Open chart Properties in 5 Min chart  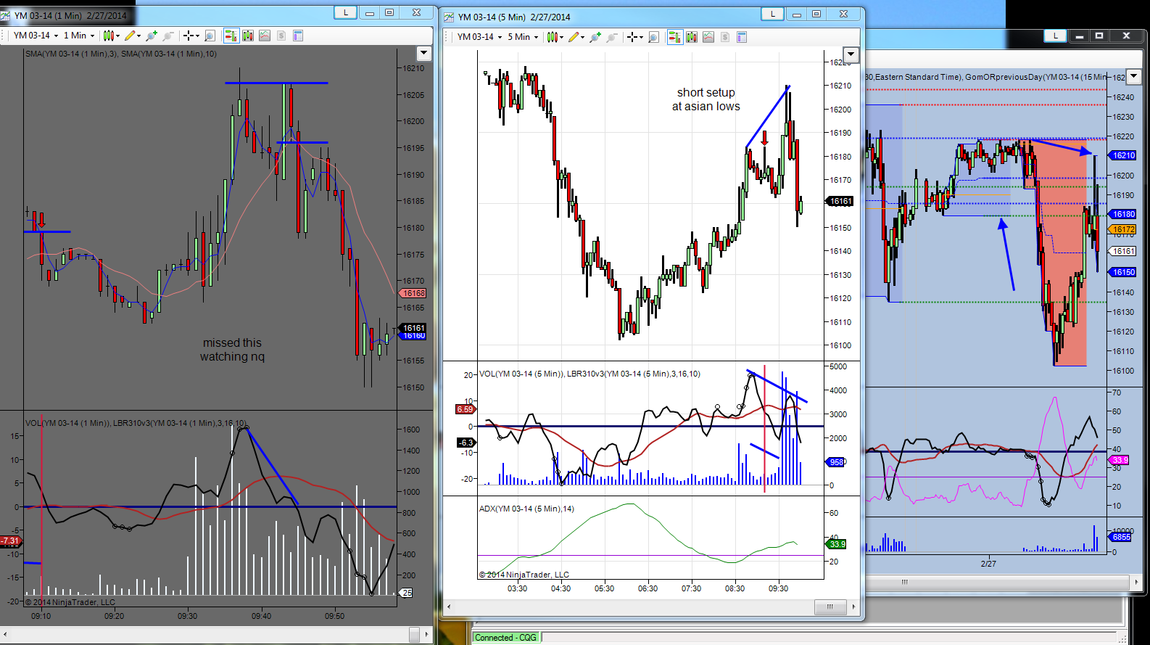pyautogui.click(x=742, y=37)
